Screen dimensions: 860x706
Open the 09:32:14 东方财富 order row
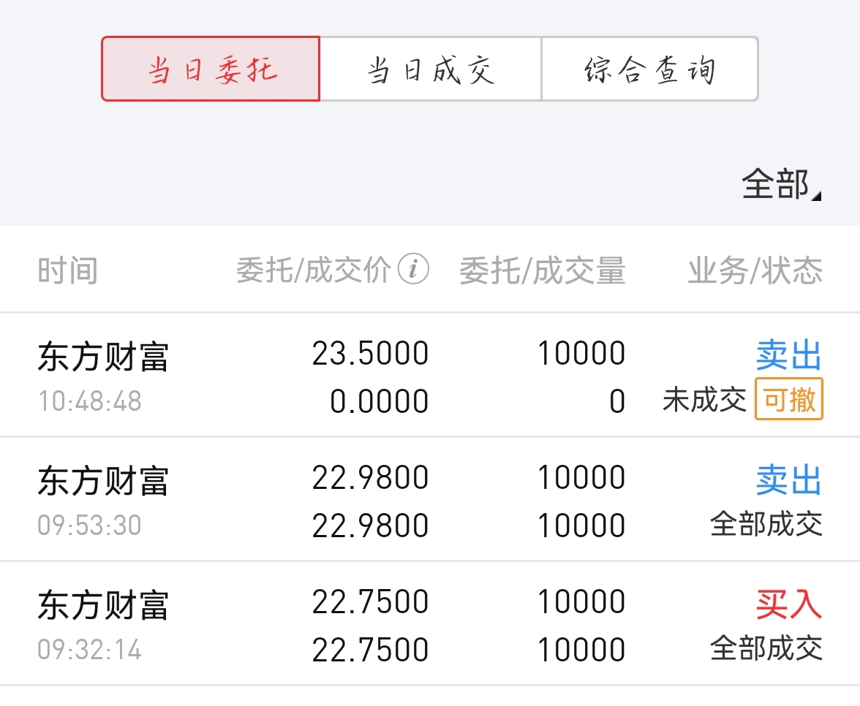430,624
